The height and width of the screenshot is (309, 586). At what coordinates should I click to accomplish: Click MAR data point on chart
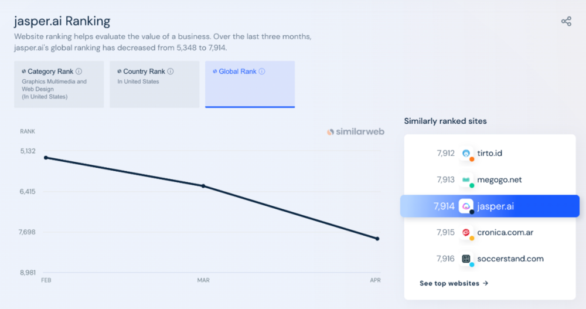click(203, 186)
